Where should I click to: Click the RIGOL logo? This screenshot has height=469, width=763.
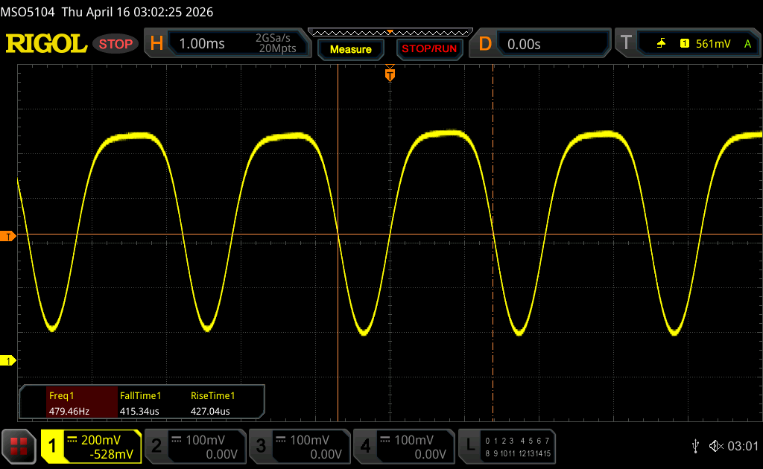tap(46, 44)
